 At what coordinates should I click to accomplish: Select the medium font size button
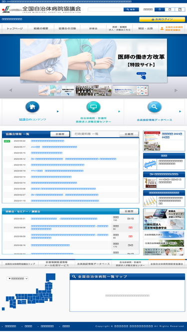pos(170,10)
